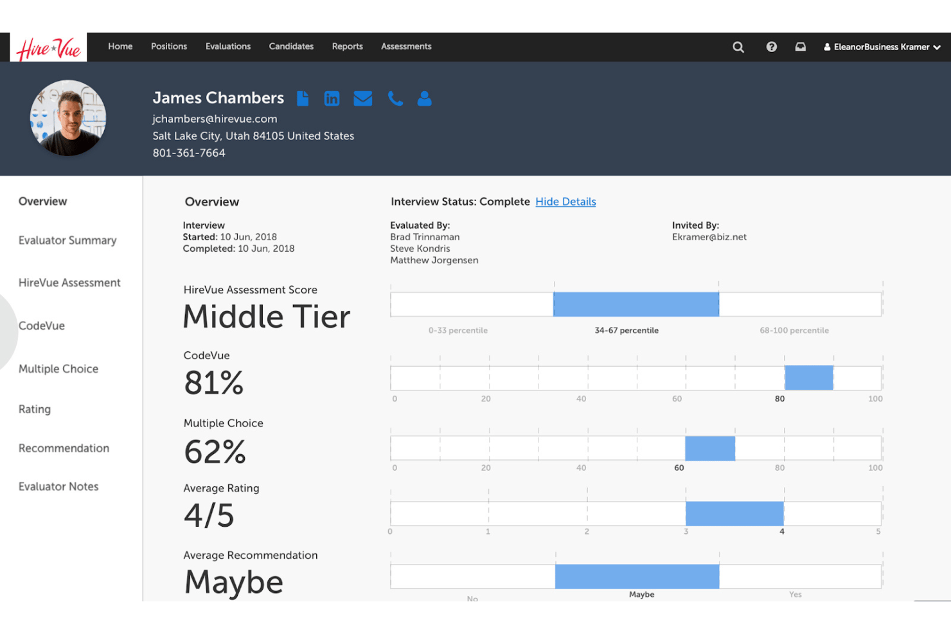
Task: Click James Chambers' profile photo
Action: (x=68, y=118)
